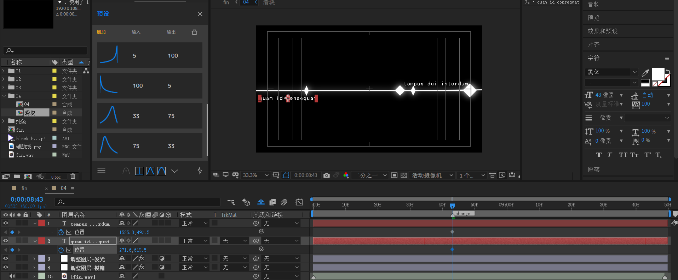The width and height of the screenshot is (678, 280).
Task: Click the white fill color swatch
Action: (658, 74)
